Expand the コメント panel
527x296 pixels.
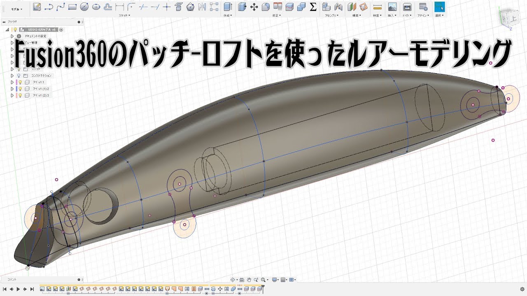(79, 280)
